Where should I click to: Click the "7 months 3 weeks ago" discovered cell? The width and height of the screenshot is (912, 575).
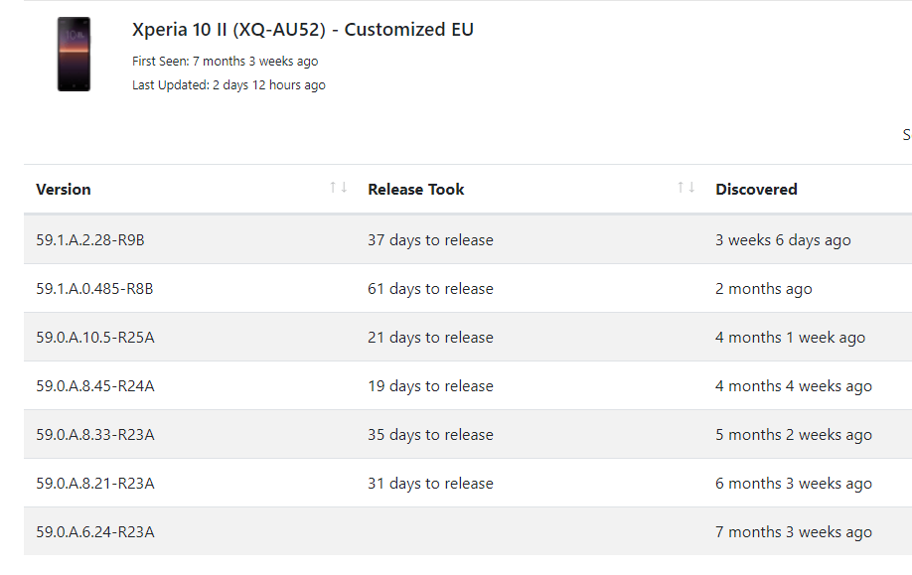tap(794, 532)
